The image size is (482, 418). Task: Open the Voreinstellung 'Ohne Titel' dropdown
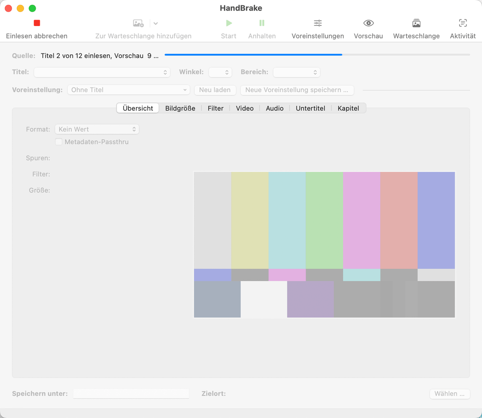coord(128,90)
